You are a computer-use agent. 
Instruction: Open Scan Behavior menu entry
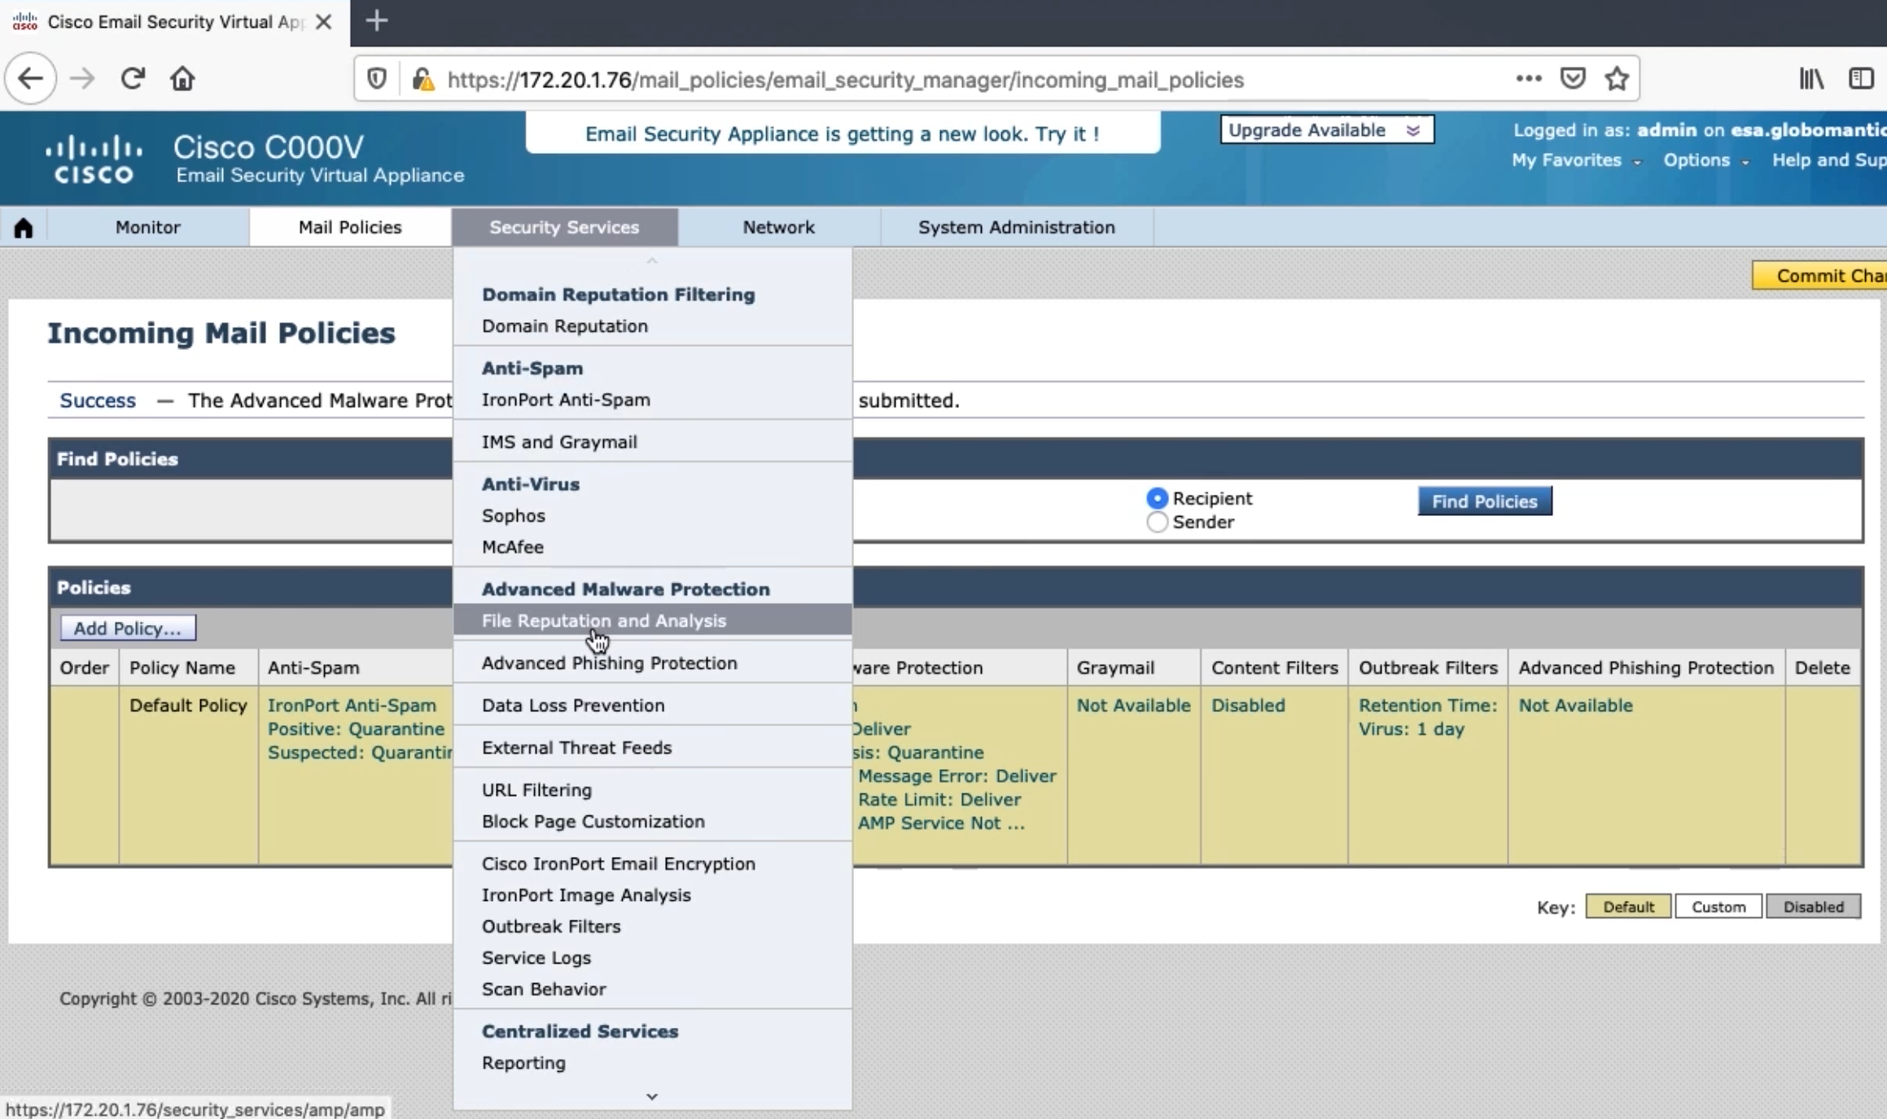click(x=544, y=990)
